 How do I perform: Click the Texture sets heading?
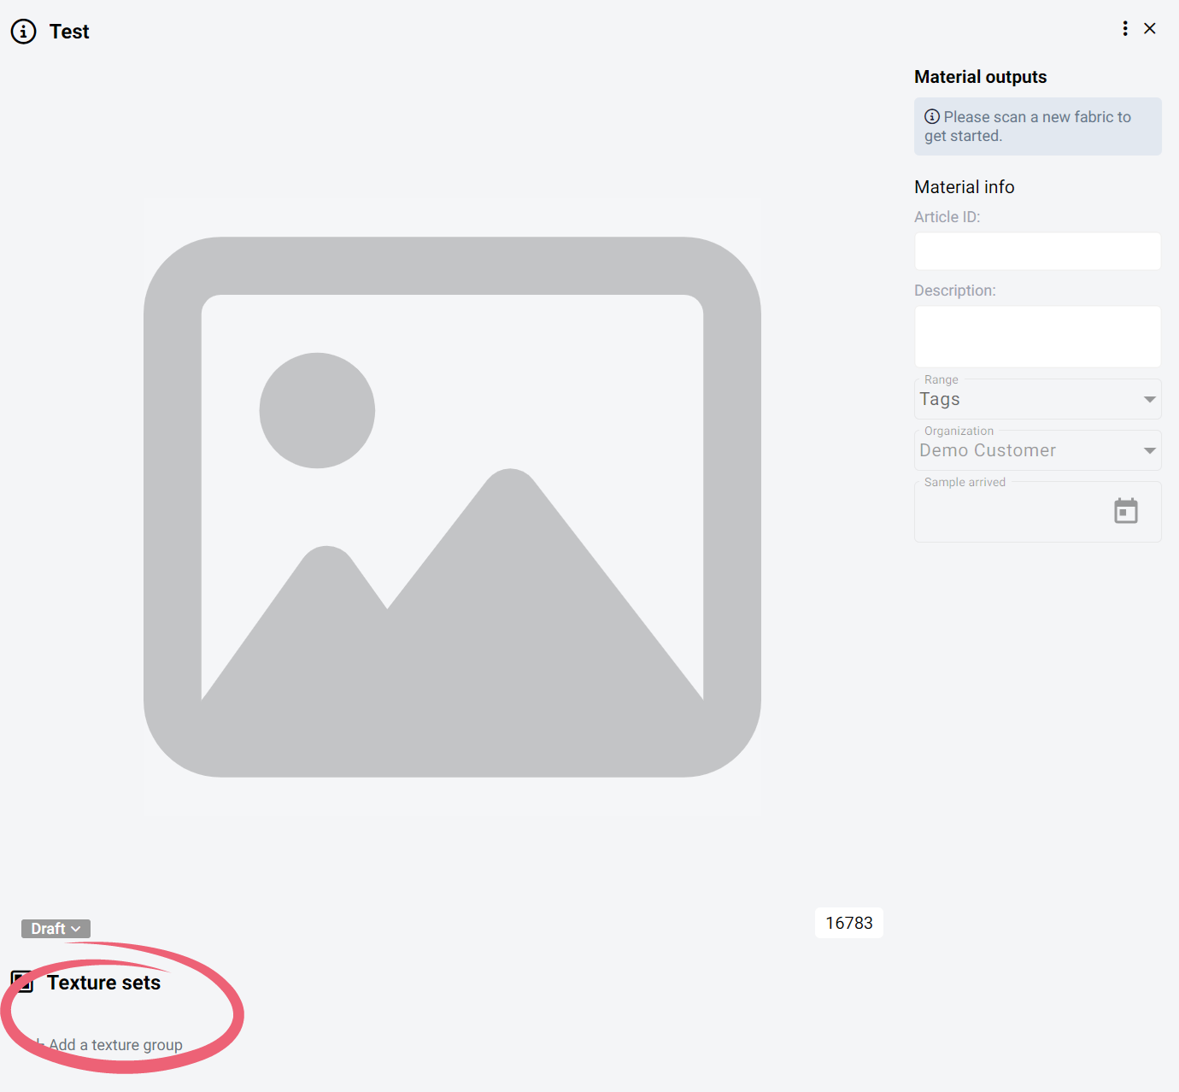[x=103, y=983]
